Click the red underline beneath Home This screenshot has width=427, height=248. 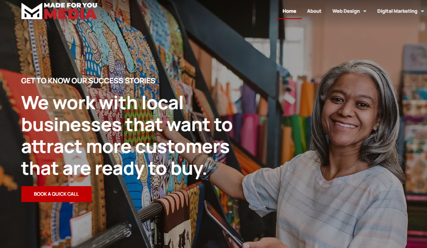pyautogui.click(x=289, y=19)
